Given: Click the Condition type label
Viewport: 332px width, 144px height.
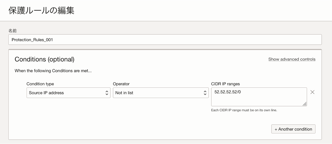Looking at the screenshot, I should point(40,84).
